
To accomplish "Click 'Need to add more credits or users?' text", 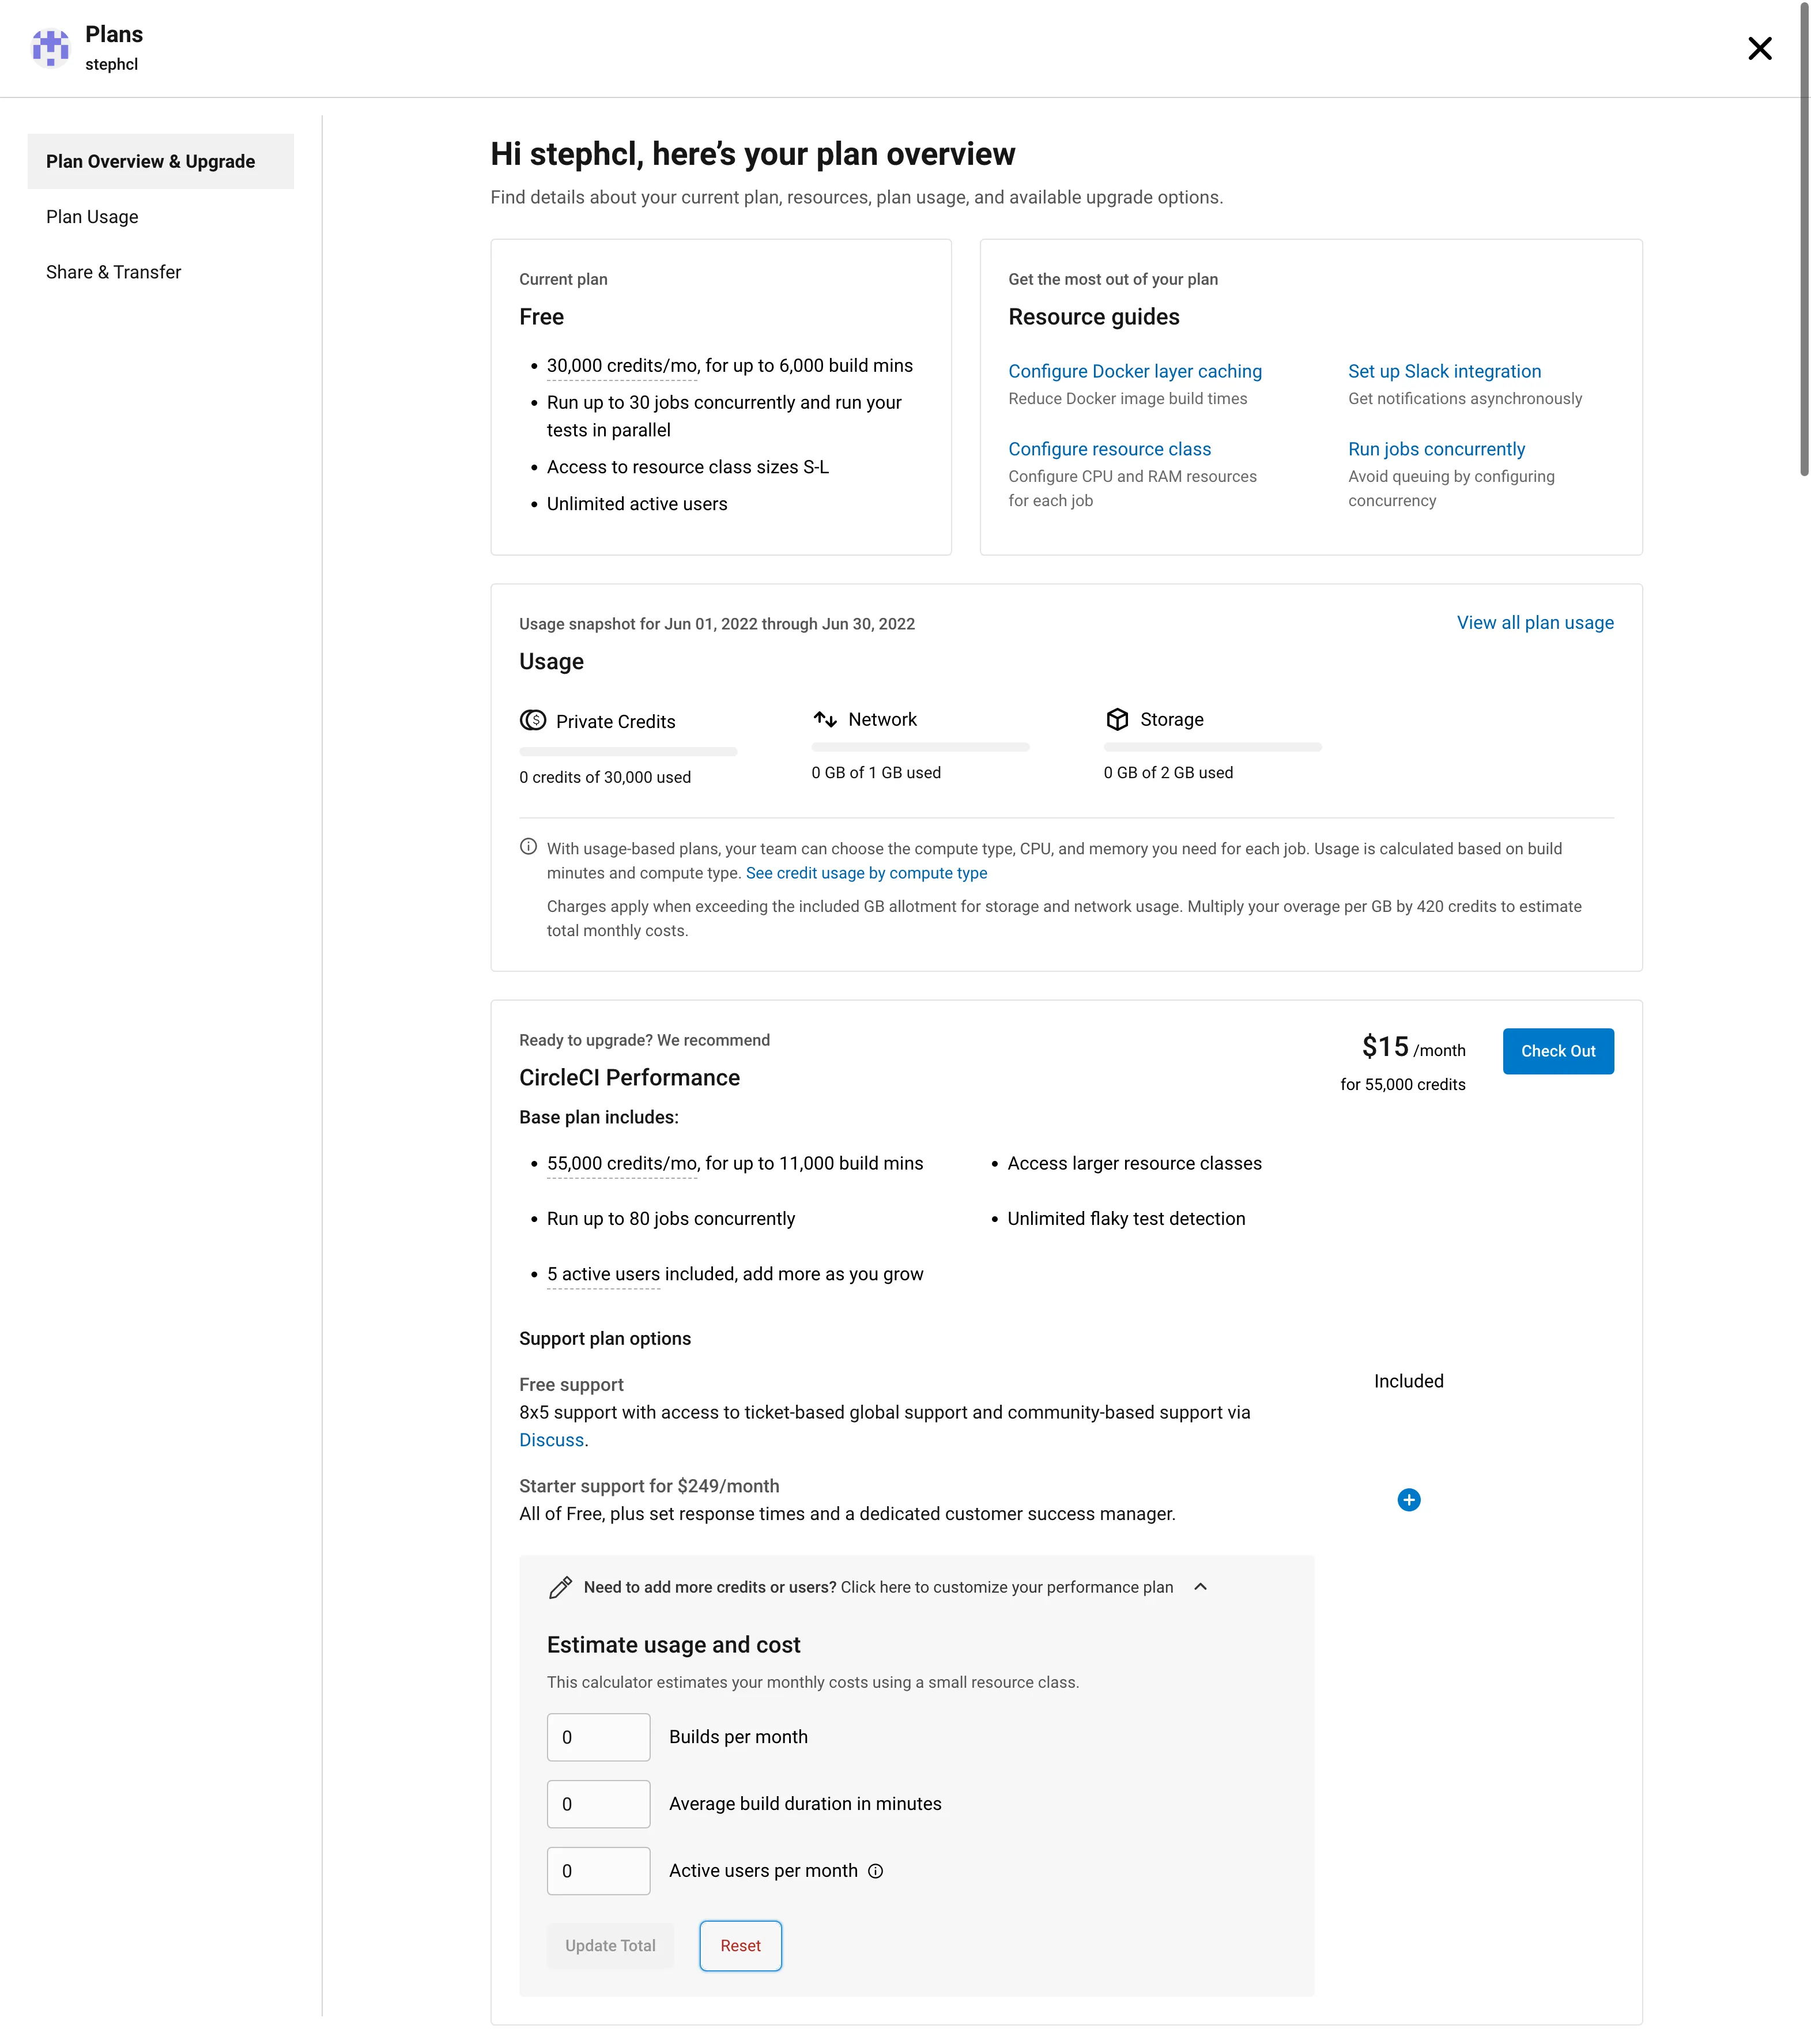I will coord(710,1587).
